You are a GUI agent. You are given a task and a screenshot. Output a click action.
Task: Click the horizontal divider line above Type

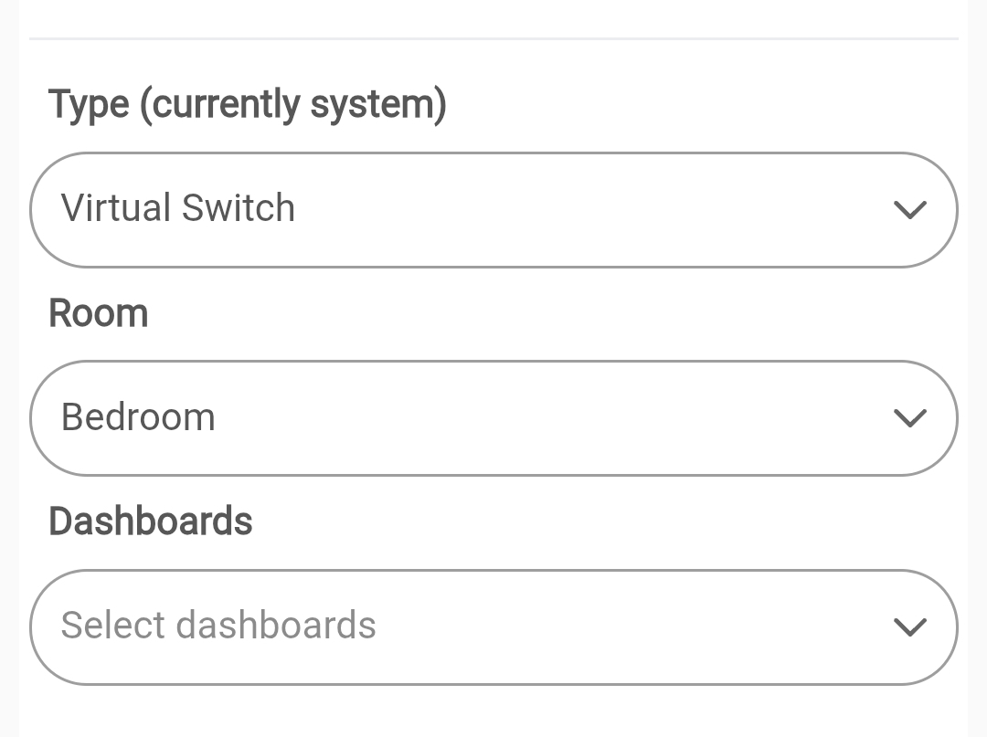(x=493, y=38)
